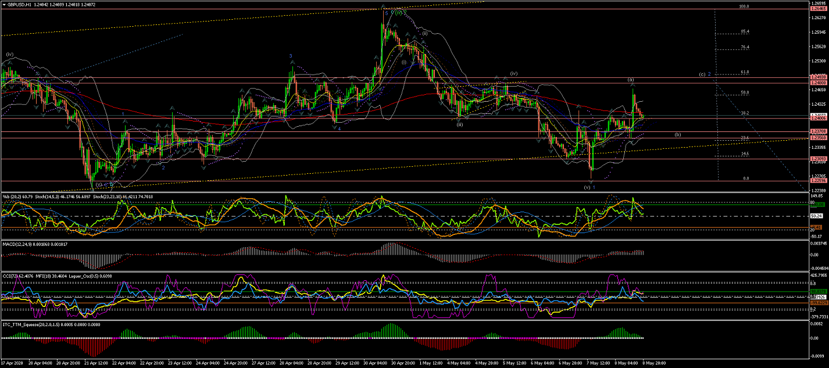Viewport: 829px width, 368px height.
Task: Click the 23.6 Fibonacci level label
Action: [745, 138]
